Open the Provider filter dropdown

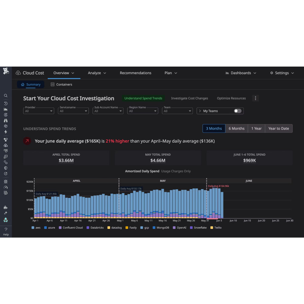pos(38,111)
